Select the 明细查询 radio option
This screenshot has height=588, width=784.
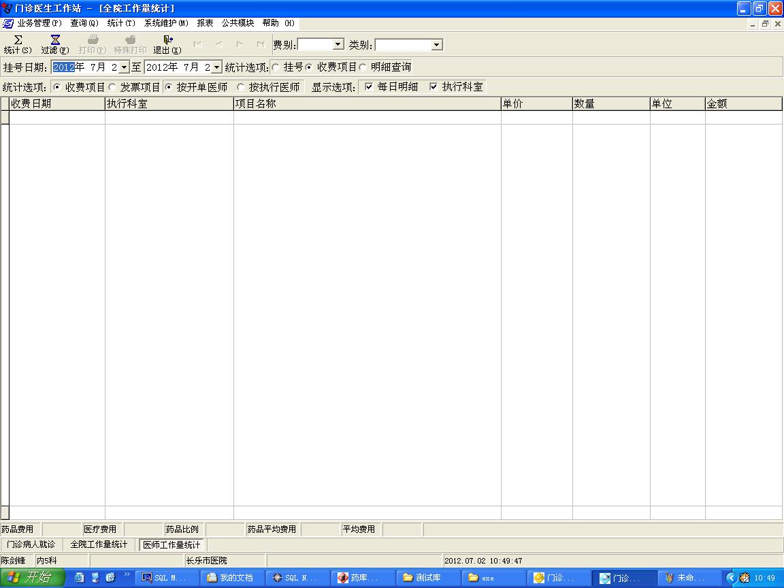[x=363, y=67]
